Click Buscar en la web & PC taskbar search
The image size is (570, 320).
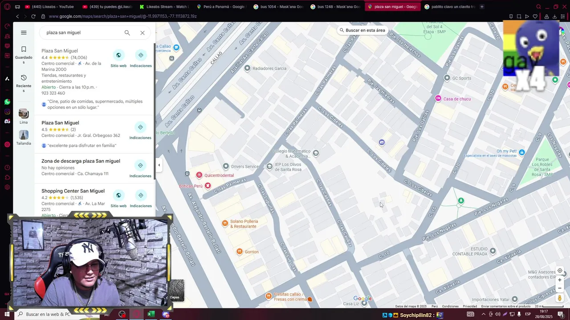[48, 314]
